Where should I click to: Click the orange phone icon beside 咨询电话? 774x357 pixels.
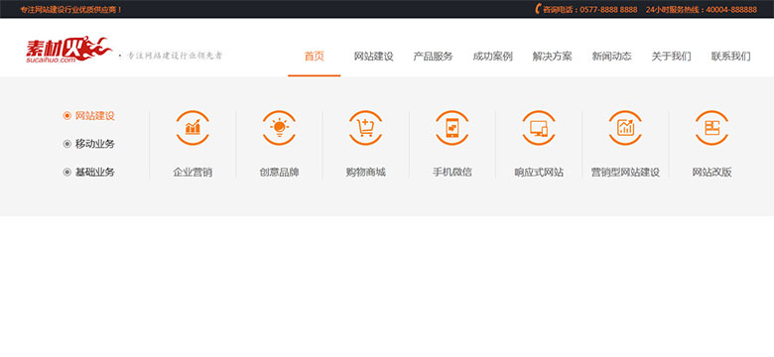click(538, 9)
